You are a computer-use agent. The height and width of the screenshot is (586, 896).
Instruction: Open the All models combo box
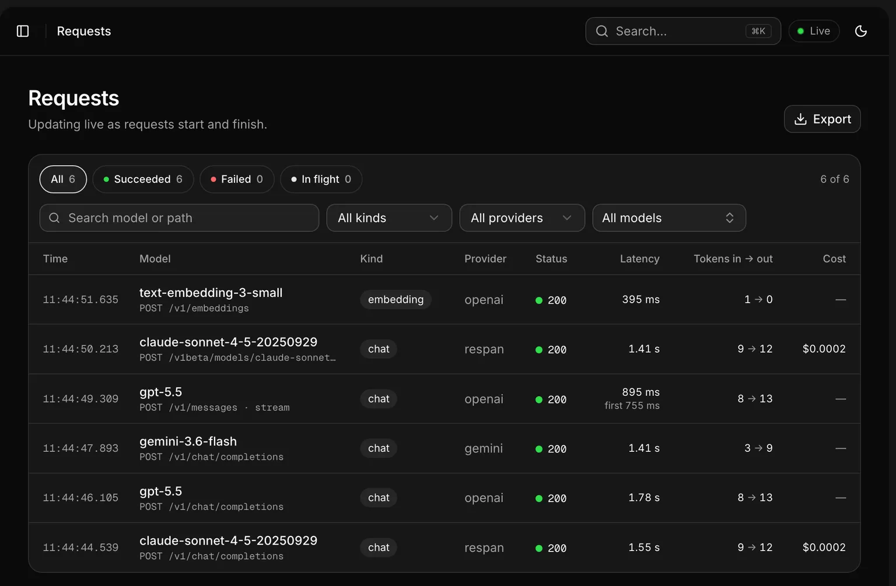coord(669,218)
